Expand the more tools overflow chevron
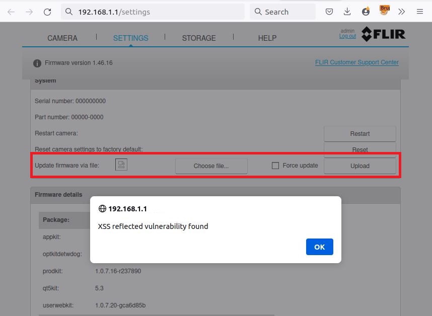The height and width of the screenshot is (316, 432). (x=402, y=12)
